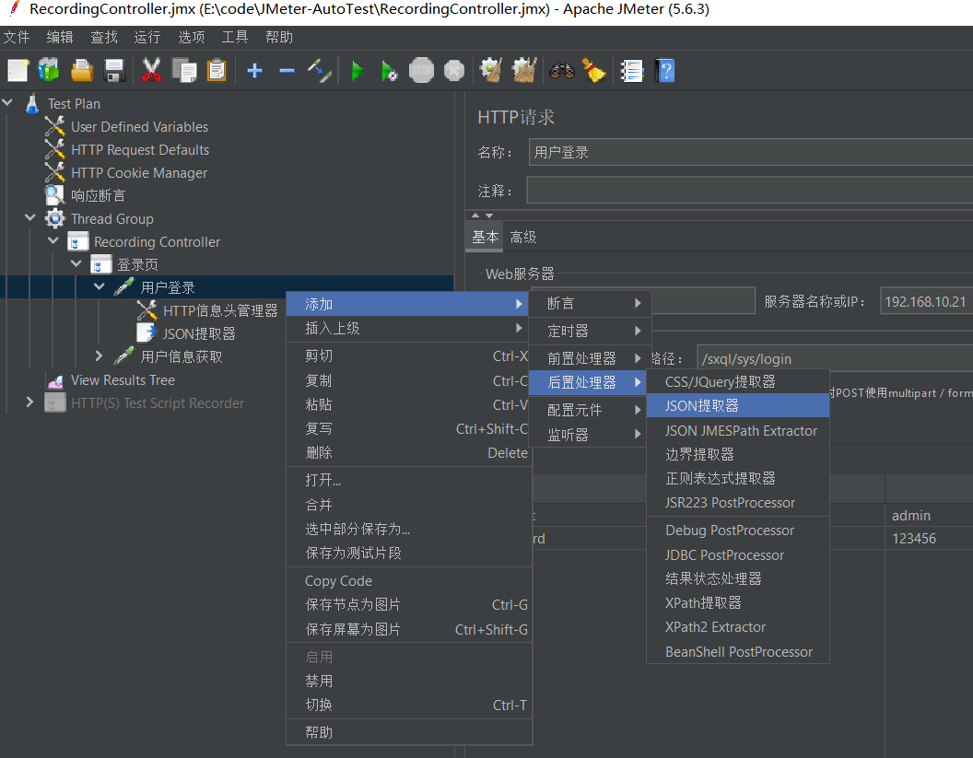Click the 名称 field containing 用户登录
Screen dimensions: 973x758
(750, 152)
